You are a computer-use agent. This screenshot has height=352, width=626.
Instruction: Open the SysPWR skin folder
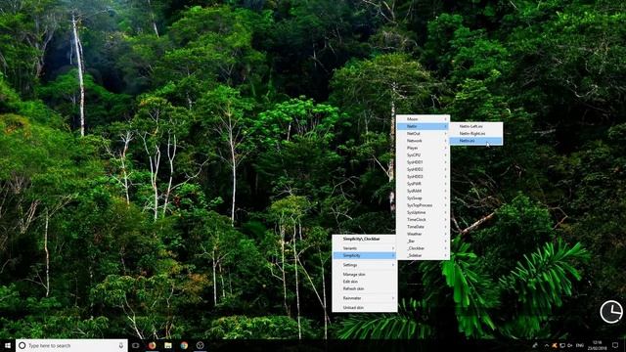pyautogui.click(x=423, y=184)
